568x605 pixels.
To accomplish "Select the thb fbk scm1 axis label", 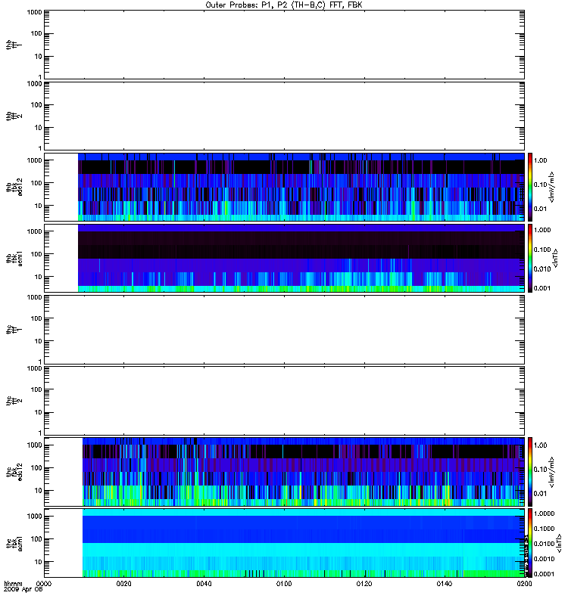I will pyautogui.click(x=14, y=259).
